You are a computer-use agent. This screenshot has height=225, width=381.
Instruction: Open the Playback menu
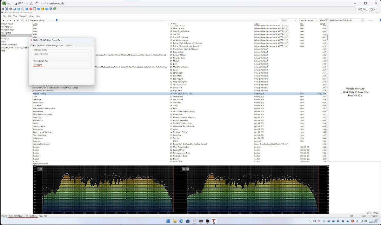(23, 16)
